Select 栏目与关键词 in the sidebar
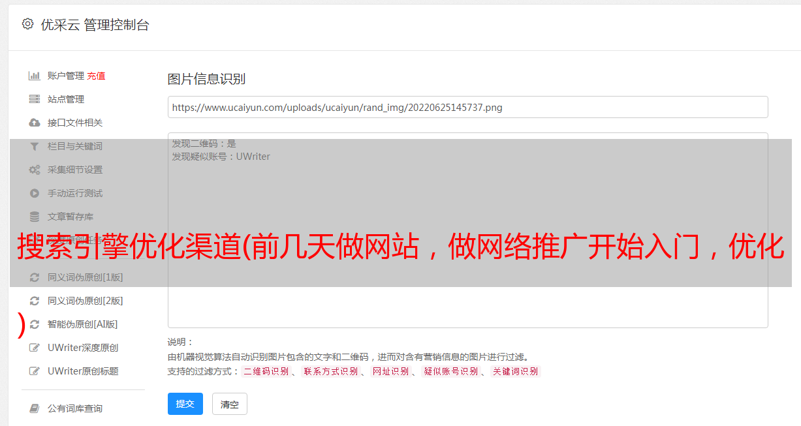This screenshot has height=426, width=801. point(75,146)
